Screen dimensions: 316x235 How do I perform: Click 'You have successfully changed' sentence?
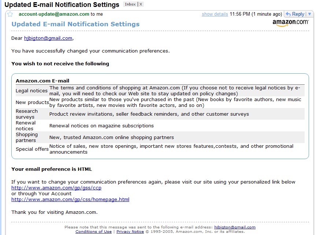tap(90, 51)
